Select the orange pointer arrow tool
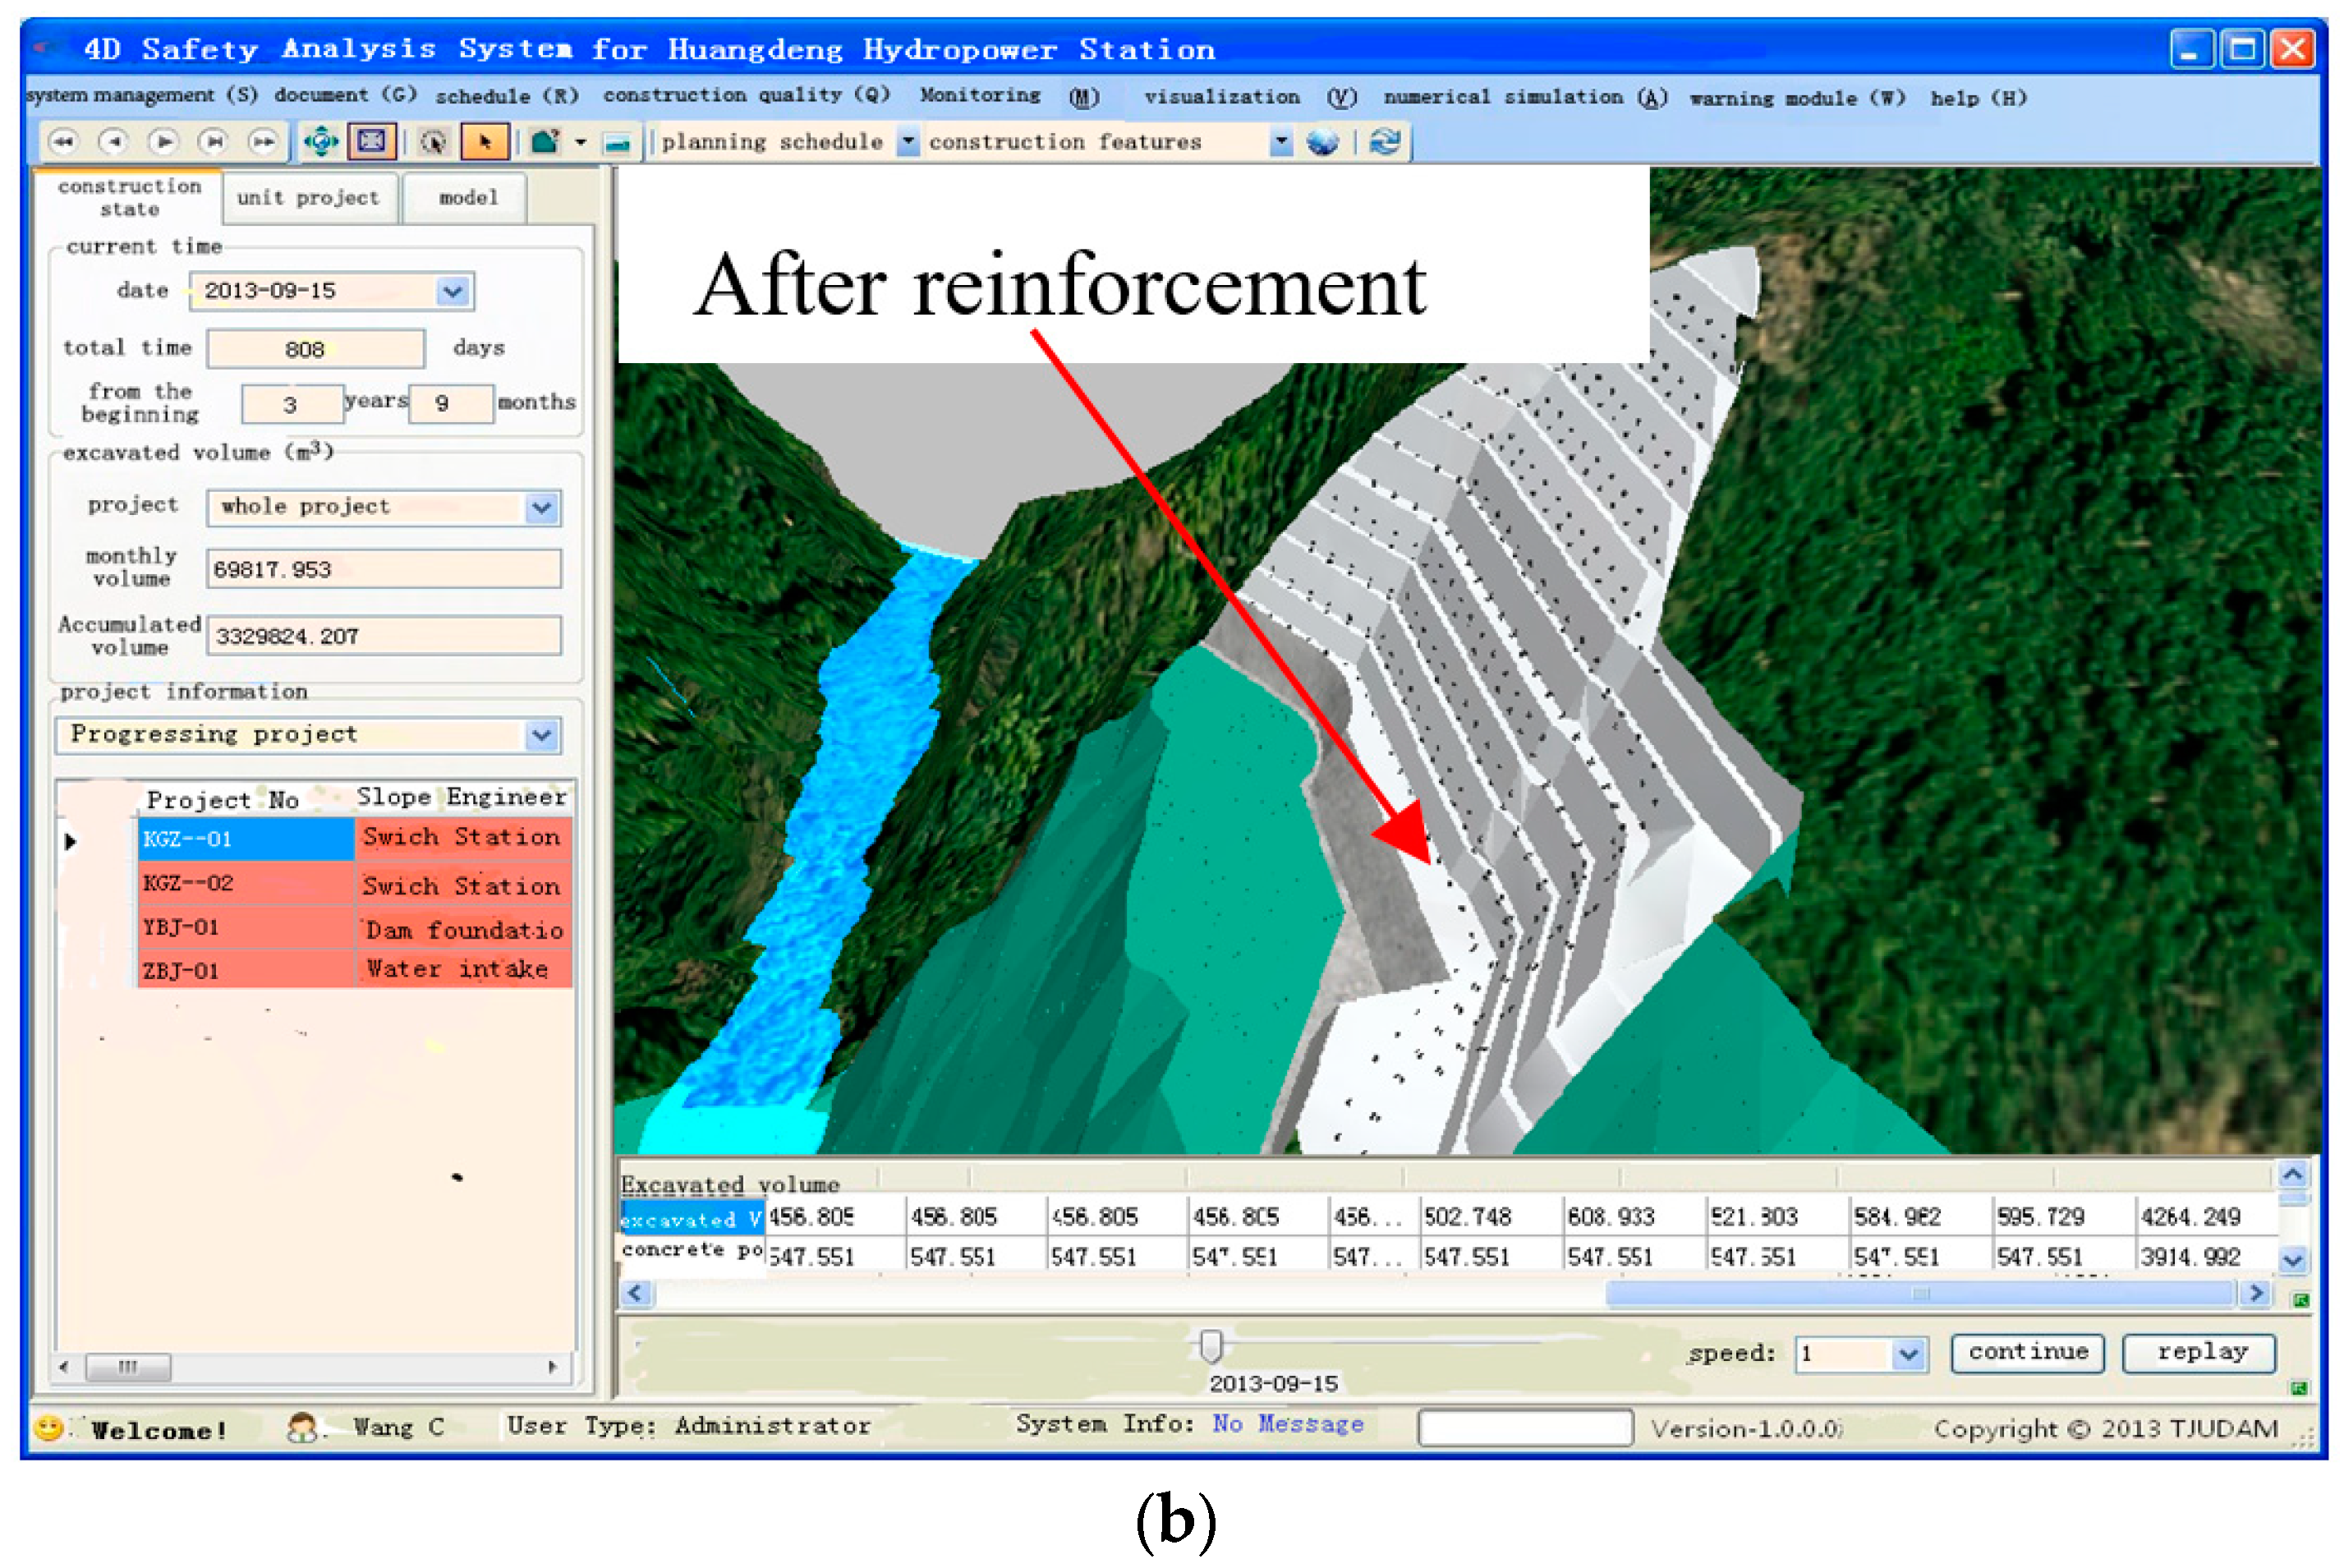Viewport: 2344px width, 1568px height. tap(484, 142)
